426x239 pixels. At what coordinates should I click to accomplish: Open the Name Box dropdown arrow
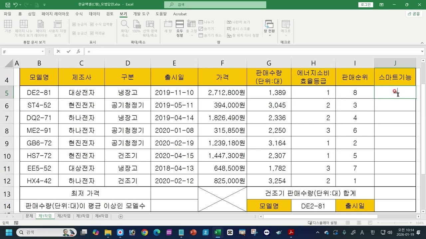43,51
